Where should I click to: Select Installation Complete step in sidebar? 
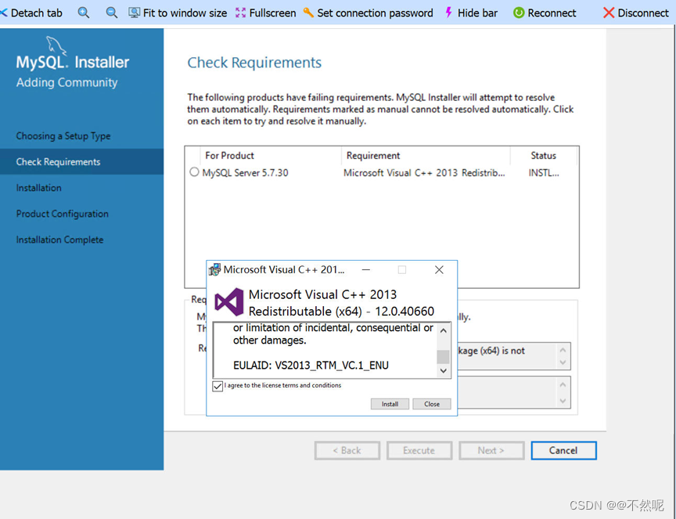(x=60, y=240)
